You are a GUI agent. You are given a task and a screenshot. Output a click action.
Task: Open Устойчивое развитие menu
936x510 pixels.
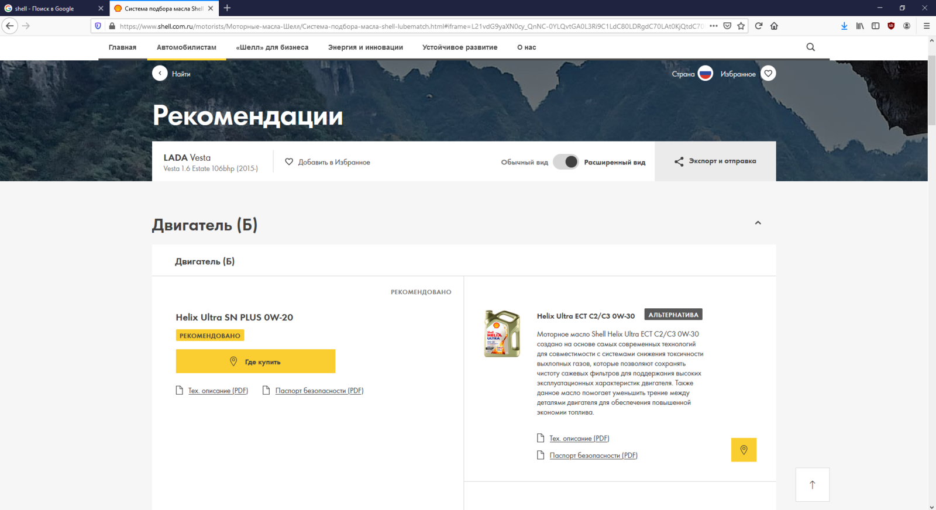click(x=460, y=47)
